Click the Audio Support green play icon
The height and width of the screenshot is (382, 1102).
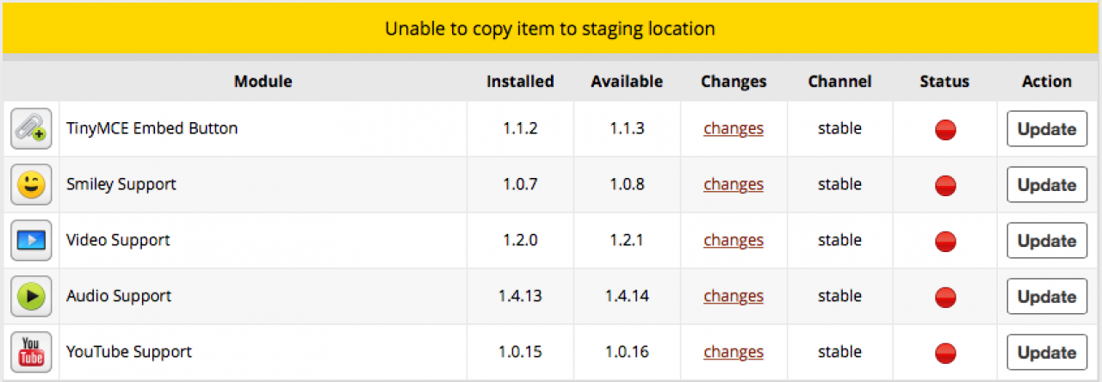[31, 297]
